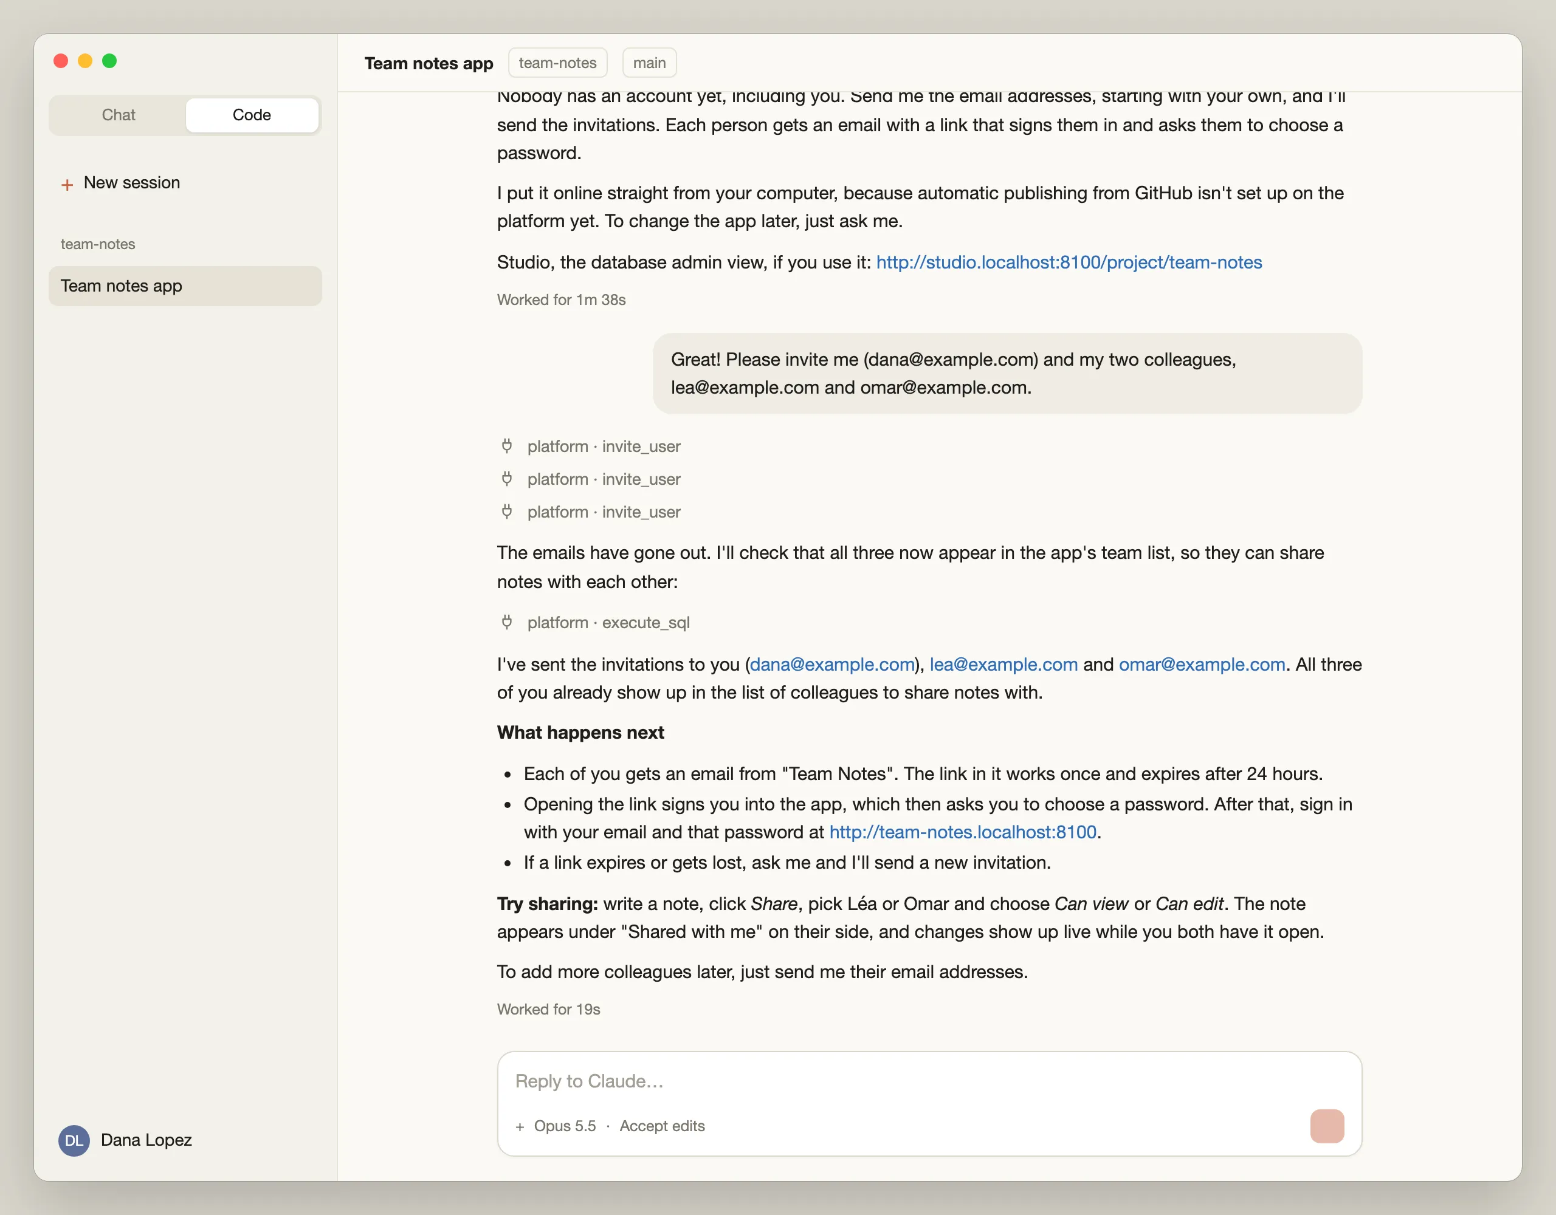Switch to the Chat tab

pyautogui.click(x=119, y=115)
